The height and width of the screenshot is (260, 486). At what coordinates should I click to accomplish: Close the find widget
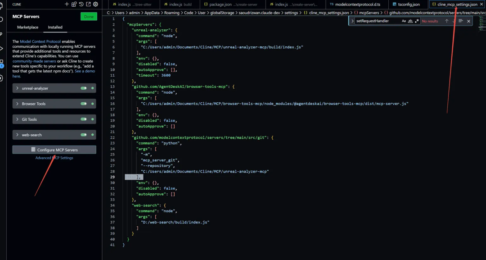(x=468, y=21)
